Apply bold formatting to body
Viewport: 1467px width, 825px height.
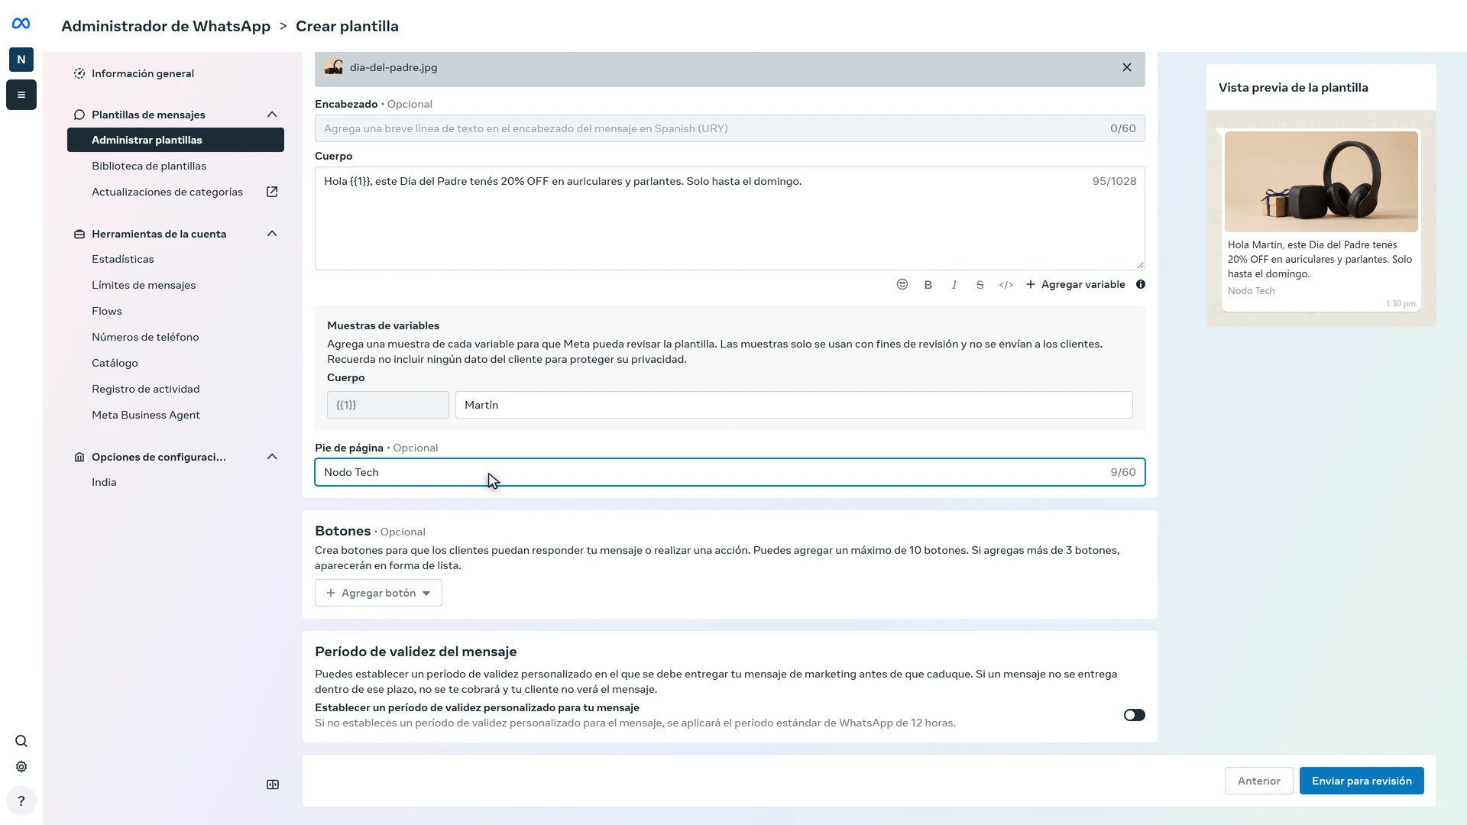pyautogui.click(x=928, y=284)
